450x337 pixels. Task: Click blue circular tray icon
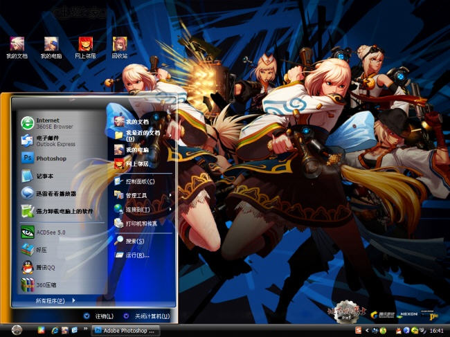pyautogui.click(x=406, y=331)
